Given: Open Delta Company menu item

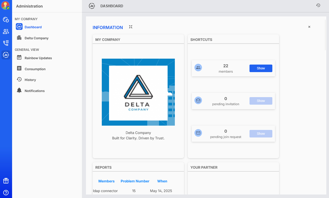Looking at the screenshot, I should [x=37, y=38].
